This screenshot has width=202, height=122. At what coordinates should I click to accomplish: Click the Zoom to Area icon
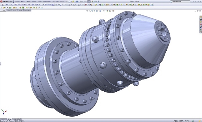pos(90,11)
